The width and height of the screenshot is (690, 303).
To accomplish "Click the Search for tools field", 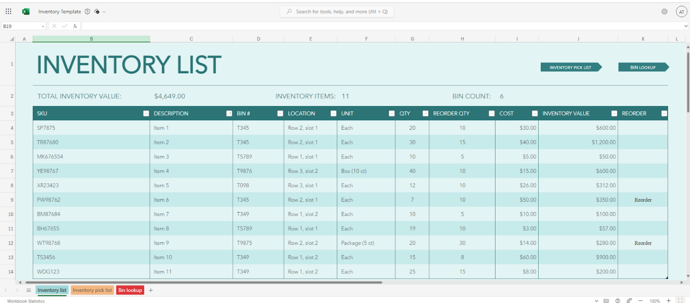I will [336, 11].
